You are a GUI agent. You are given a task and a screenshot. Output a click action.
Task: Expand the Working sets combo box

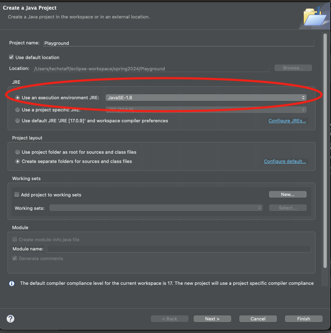(156, 208)
